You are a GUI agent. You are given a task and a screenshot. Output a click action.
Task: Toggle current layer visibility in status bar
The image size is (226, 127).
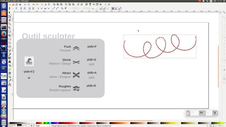point(31,126)
